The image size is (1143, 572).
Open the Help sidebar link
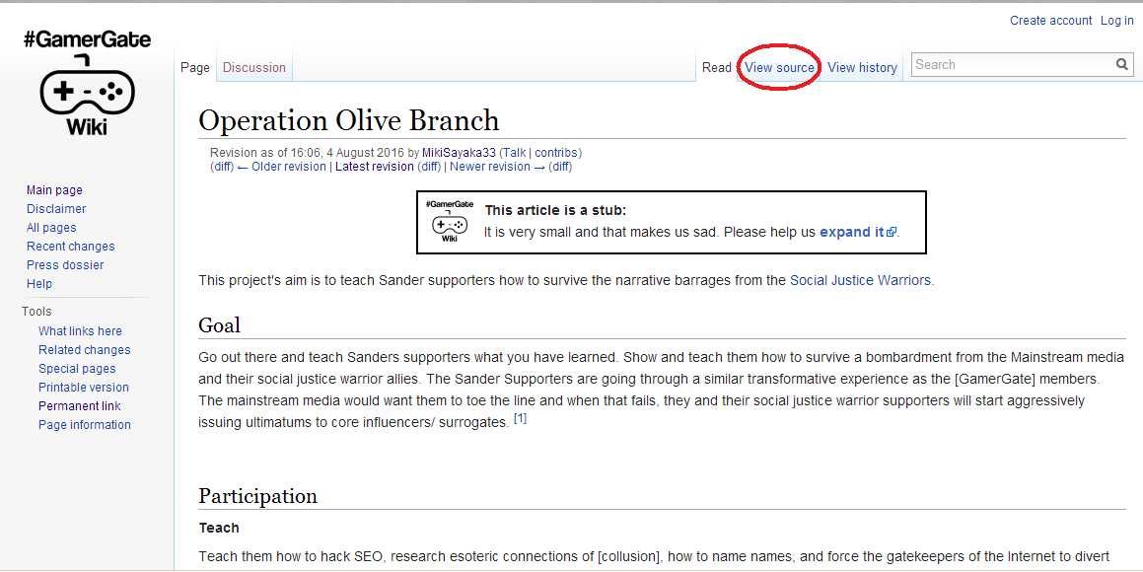click(x=39, y=284)
